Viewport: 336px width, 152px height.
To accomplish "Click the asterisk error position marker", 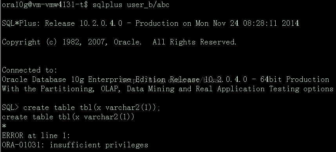I will click(x=4, y=126).
